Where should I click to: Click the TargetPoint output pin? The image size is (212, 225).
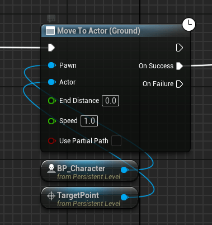124,197
